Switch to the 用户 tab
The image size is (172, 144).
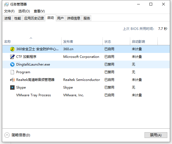(60, 18)
